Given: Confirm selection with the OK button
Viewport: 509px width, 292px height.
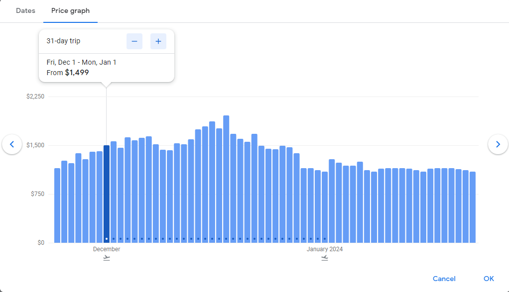Looking at the screenshot, I should tap(488, 279).
